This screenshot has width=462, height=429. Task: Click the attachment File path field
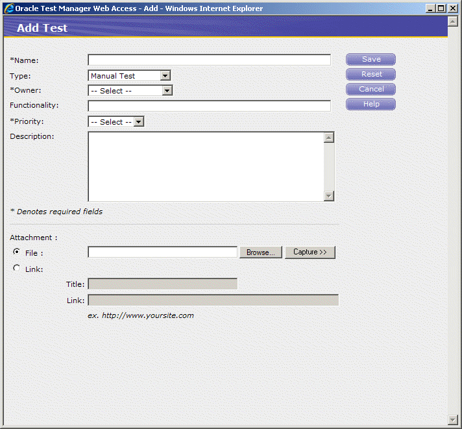click(x=163, y=252)
